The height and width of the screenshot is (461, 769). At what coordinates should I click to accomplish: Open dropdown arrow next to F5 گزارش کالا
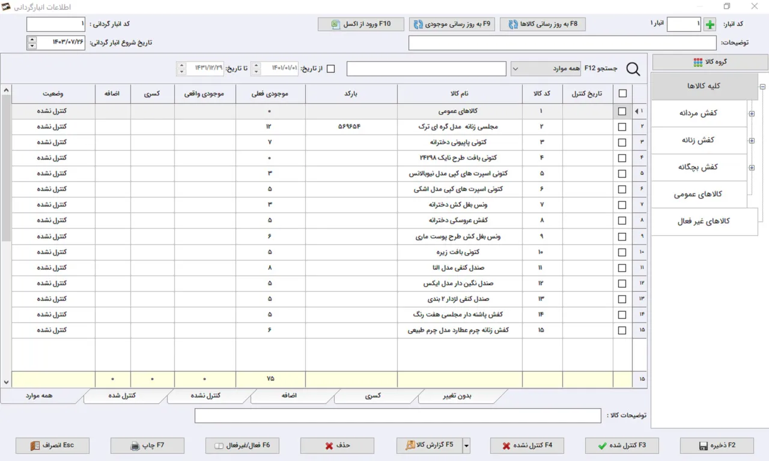(x=466, y=445)
